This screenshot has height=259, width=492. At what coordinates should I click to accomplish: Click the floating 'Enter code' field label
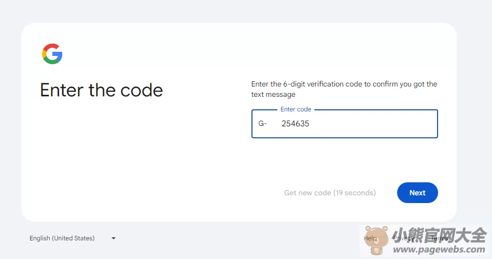click(x=296, y=109)
